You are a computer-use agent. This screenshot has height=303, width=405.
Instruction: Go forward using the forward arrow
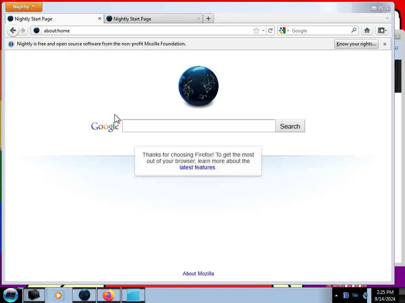point(23,31)
